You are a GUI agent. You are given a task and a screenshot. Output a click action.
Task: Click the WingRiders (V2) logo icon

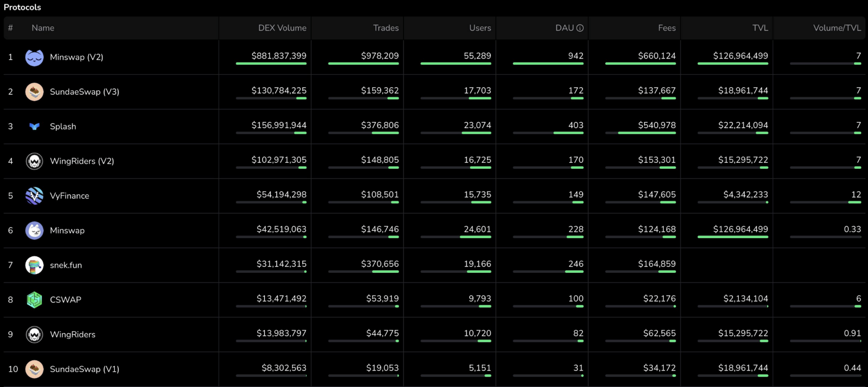pyautogui.click(x=34, y=161)
